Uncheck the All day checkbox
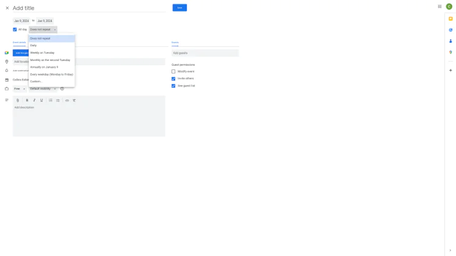The image size is (456, 256). point(15,30)
